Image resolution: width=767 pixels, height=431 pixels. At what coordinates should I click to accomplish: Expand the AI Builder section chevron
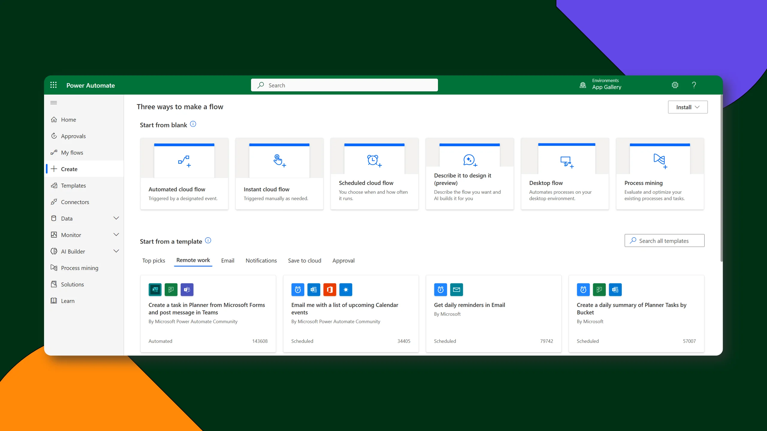(116, 251)
